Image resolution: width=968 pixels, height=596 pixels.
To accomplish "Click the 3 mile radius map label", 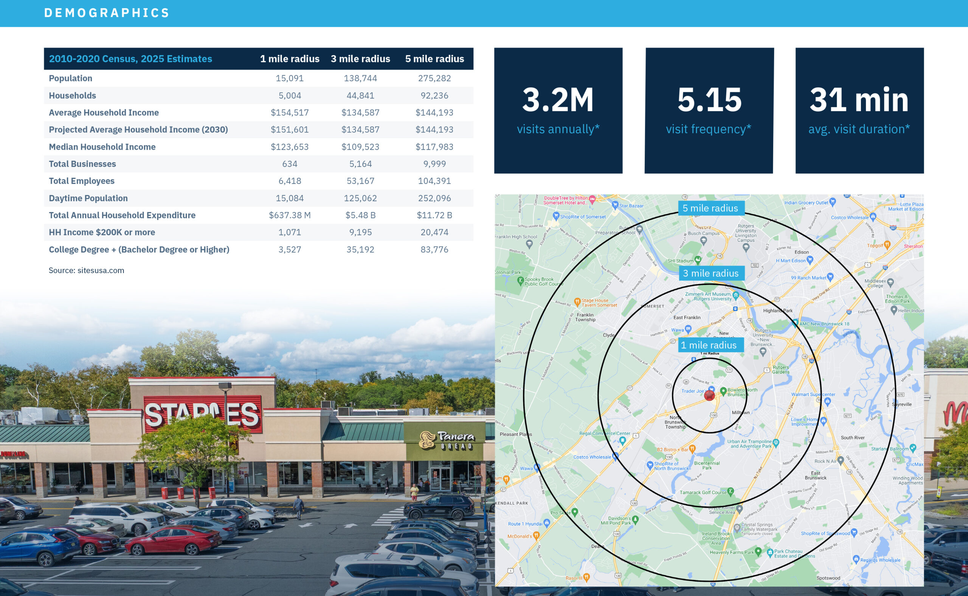I will (x=711, y=273).
